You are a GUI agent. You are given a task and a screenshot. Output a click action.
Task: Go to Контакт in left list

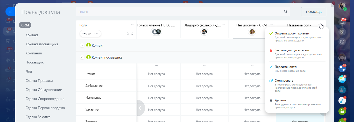(x=32, y=35)
